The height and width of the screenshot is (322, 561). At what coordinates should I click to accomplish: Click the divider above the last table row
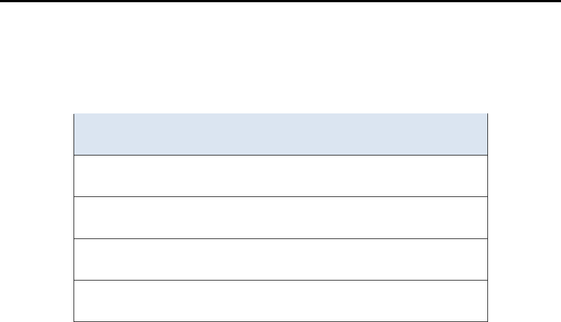coord(280,280)
